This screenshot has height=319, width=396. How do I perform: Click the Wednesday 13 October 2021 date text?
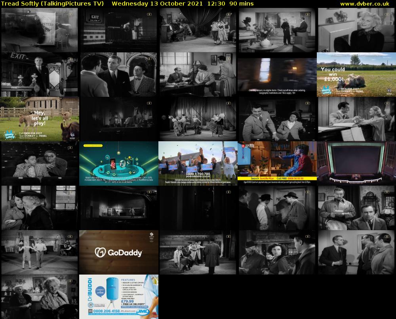(x=157, y=4)
